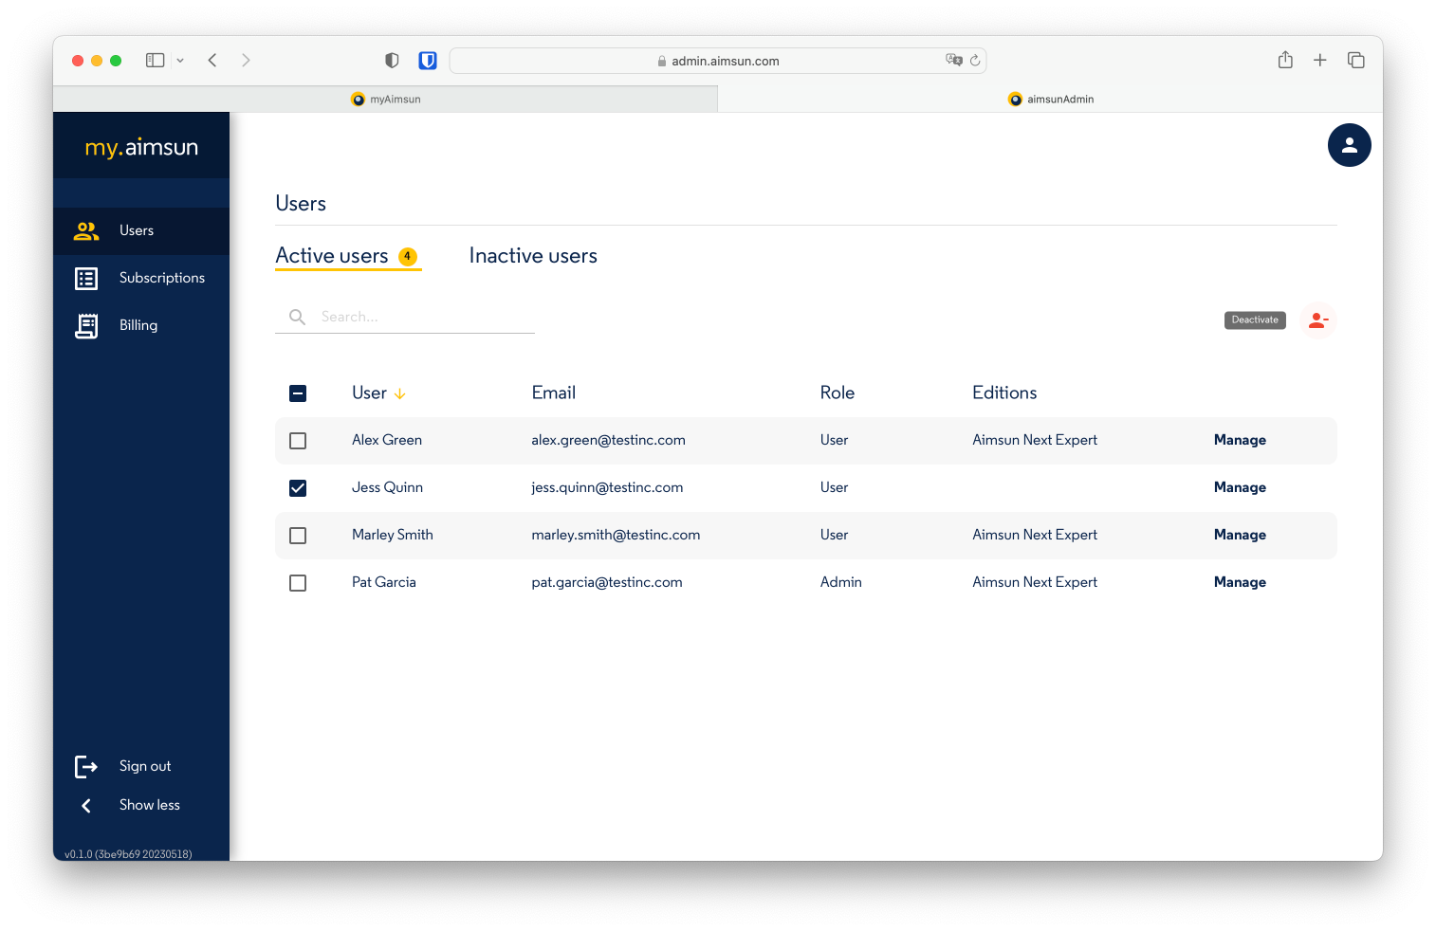Image resolution: width=1436 pixels, height=931 pixels.
Task: Click the Sign out arrow icon
Action: pyautogui.click(x=86, y=766)
